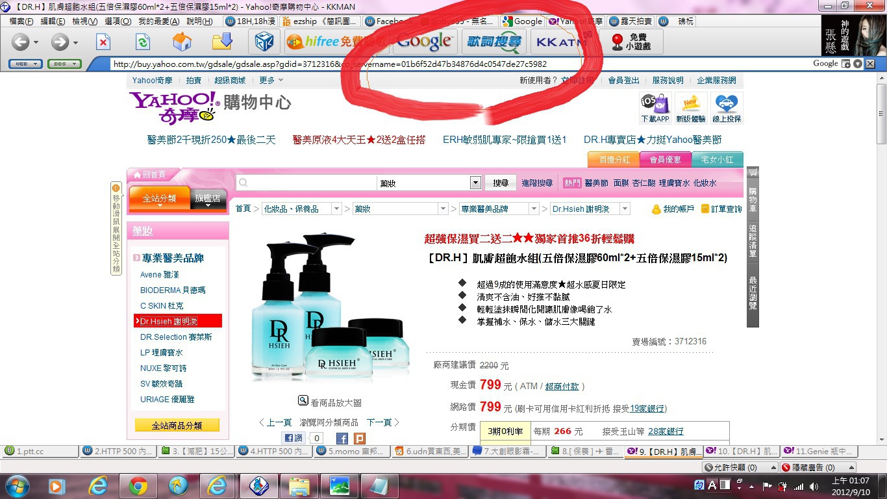Click the 回首頁 home icon link
This screenshot has width=887, height=499.
point(149,175)
